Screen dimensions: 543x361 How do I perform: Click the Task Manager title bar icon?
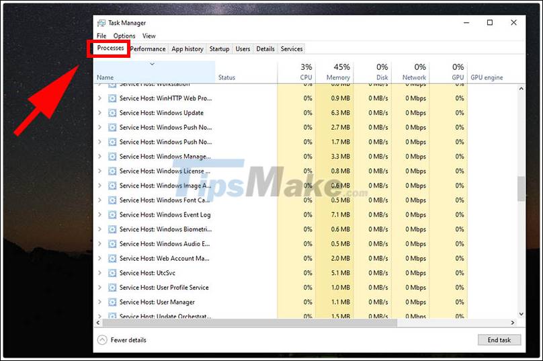(101, 24)
